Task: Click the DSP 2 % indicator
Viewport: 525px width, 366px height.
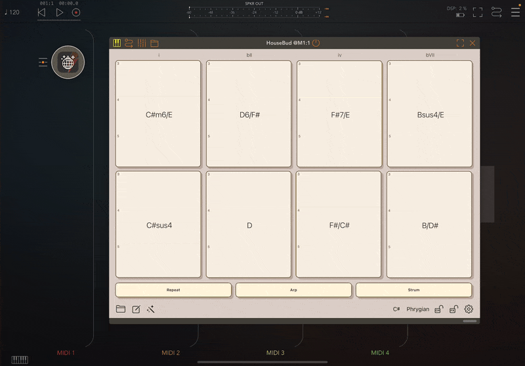Action: coord(457,9)
